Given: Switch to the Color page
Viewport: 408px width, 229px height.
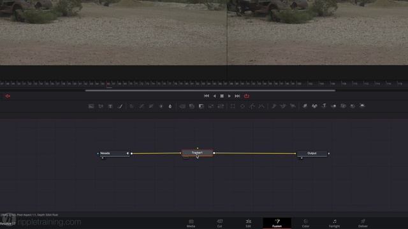Looking at the screenshot, I should tap(305, 223).
